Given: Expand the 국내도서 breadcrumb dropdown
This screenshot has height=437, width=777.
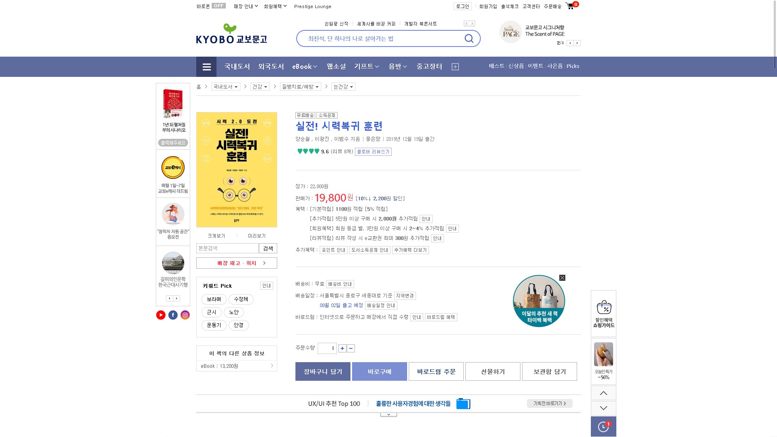Looking at the screenshot, I should [x=225, y=87].
